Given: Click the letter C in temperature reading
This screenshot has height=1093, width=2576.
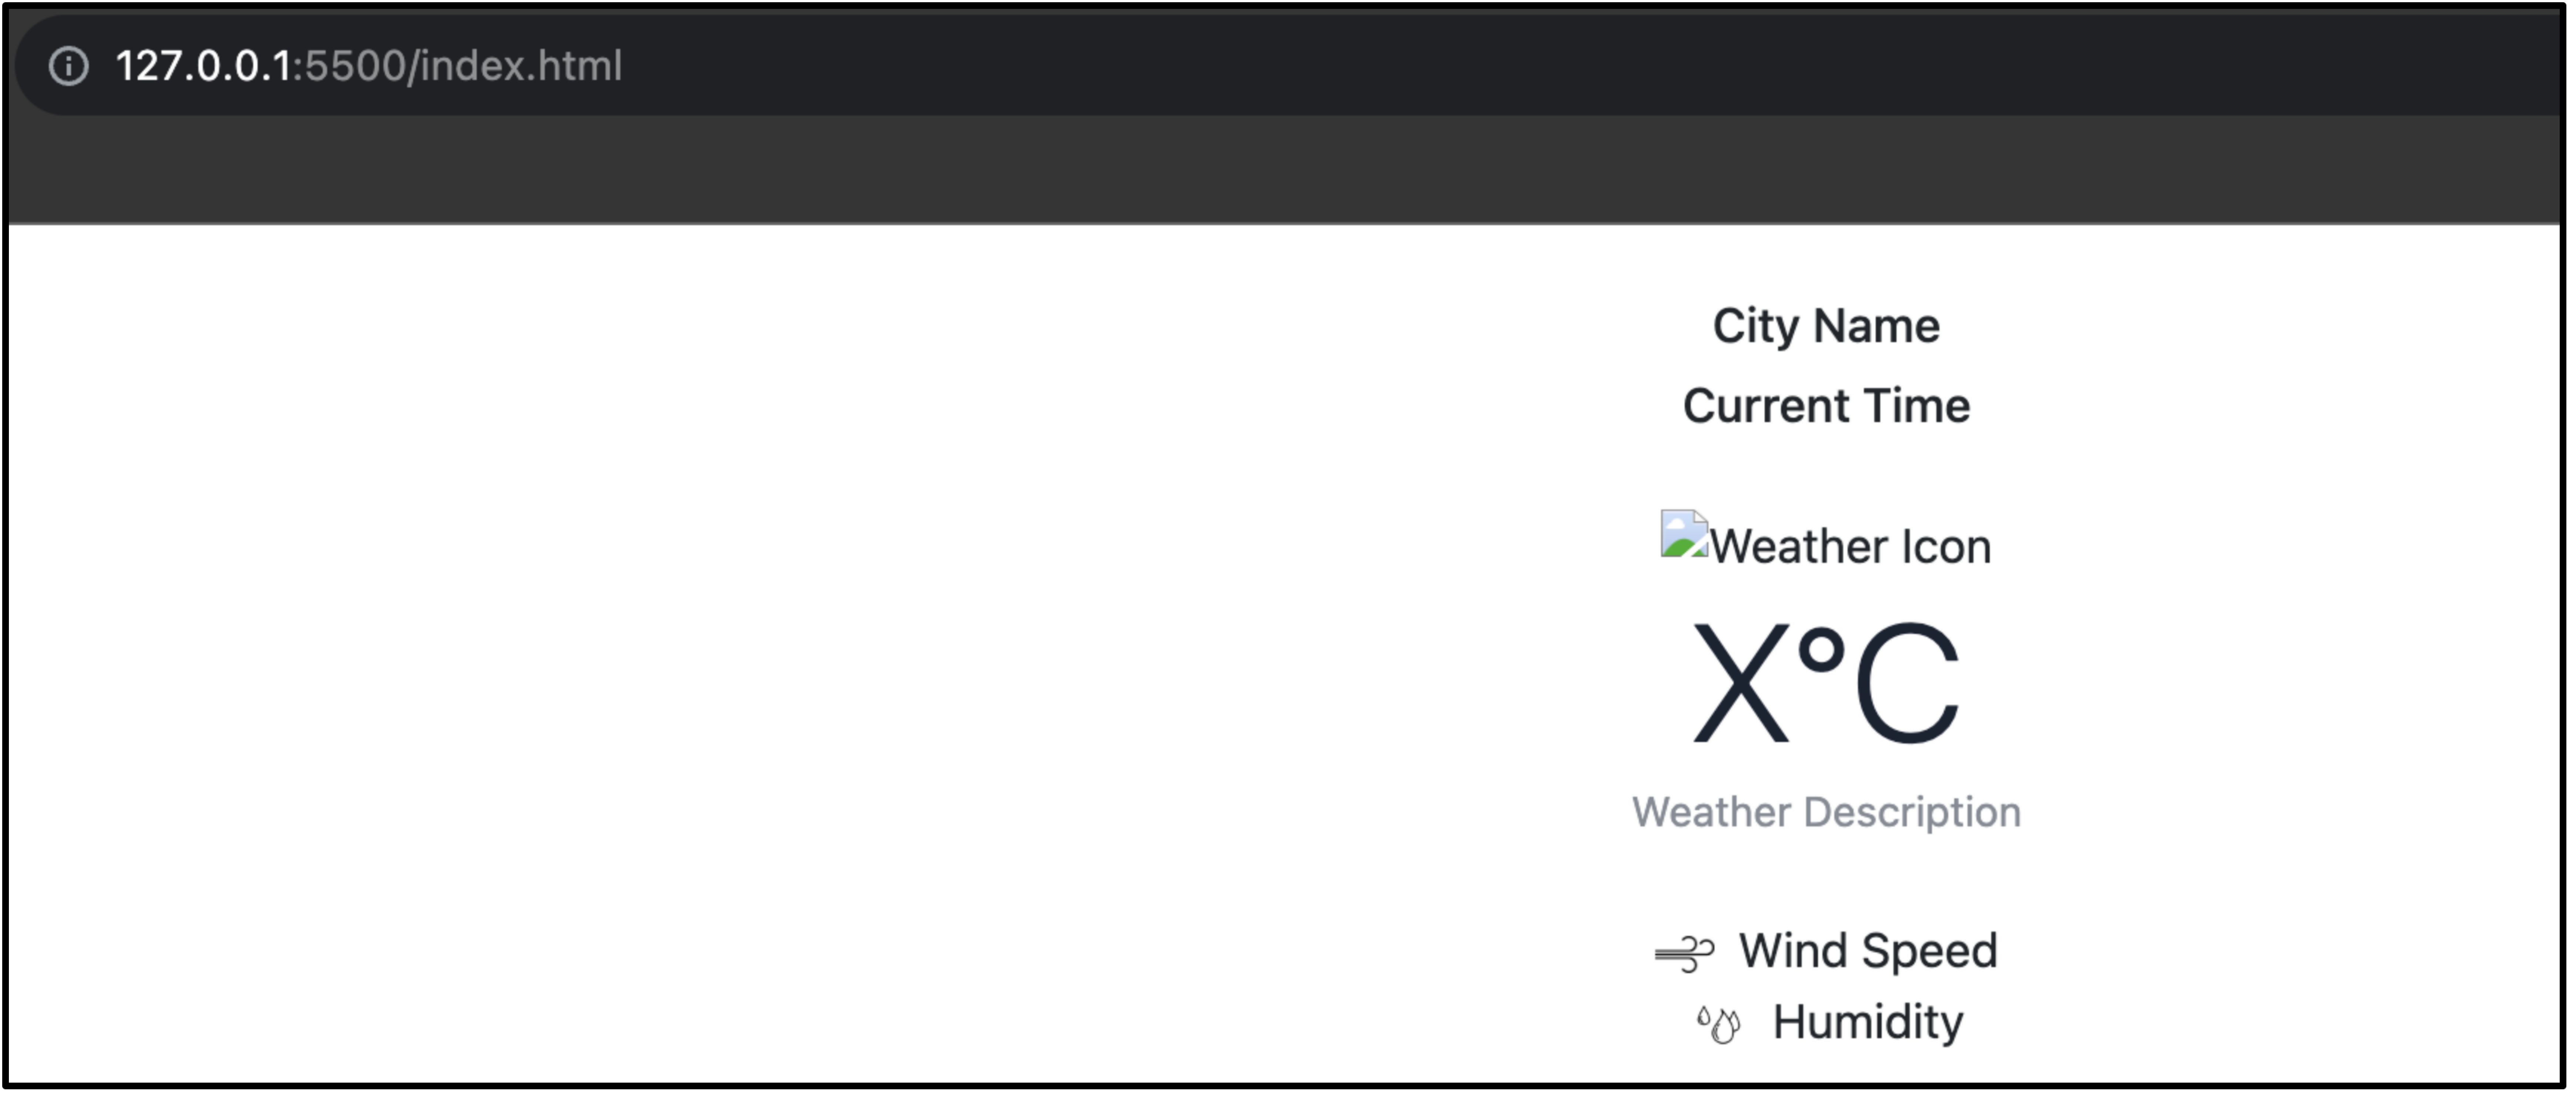Looking at the screenshot, I should click(1907, 683).
